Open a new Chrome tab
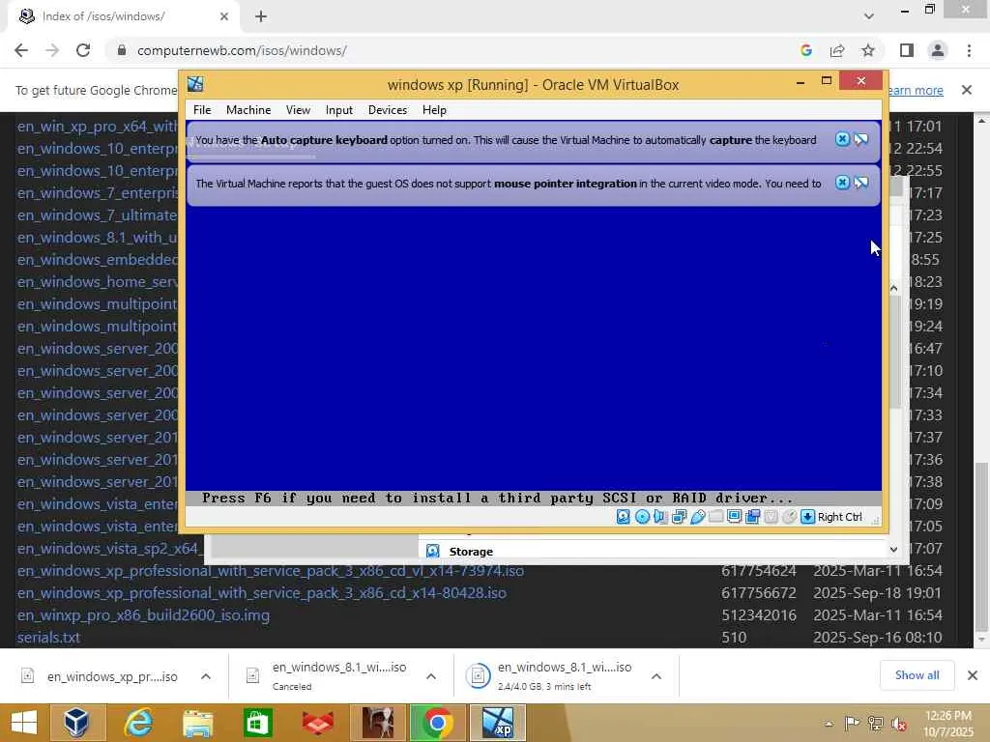 tap(261, 16)
